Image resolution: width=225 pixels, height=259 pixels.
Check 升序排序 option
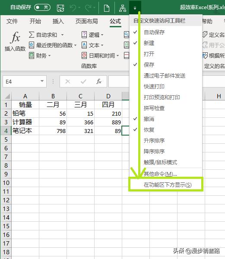(x=166, y=141)
